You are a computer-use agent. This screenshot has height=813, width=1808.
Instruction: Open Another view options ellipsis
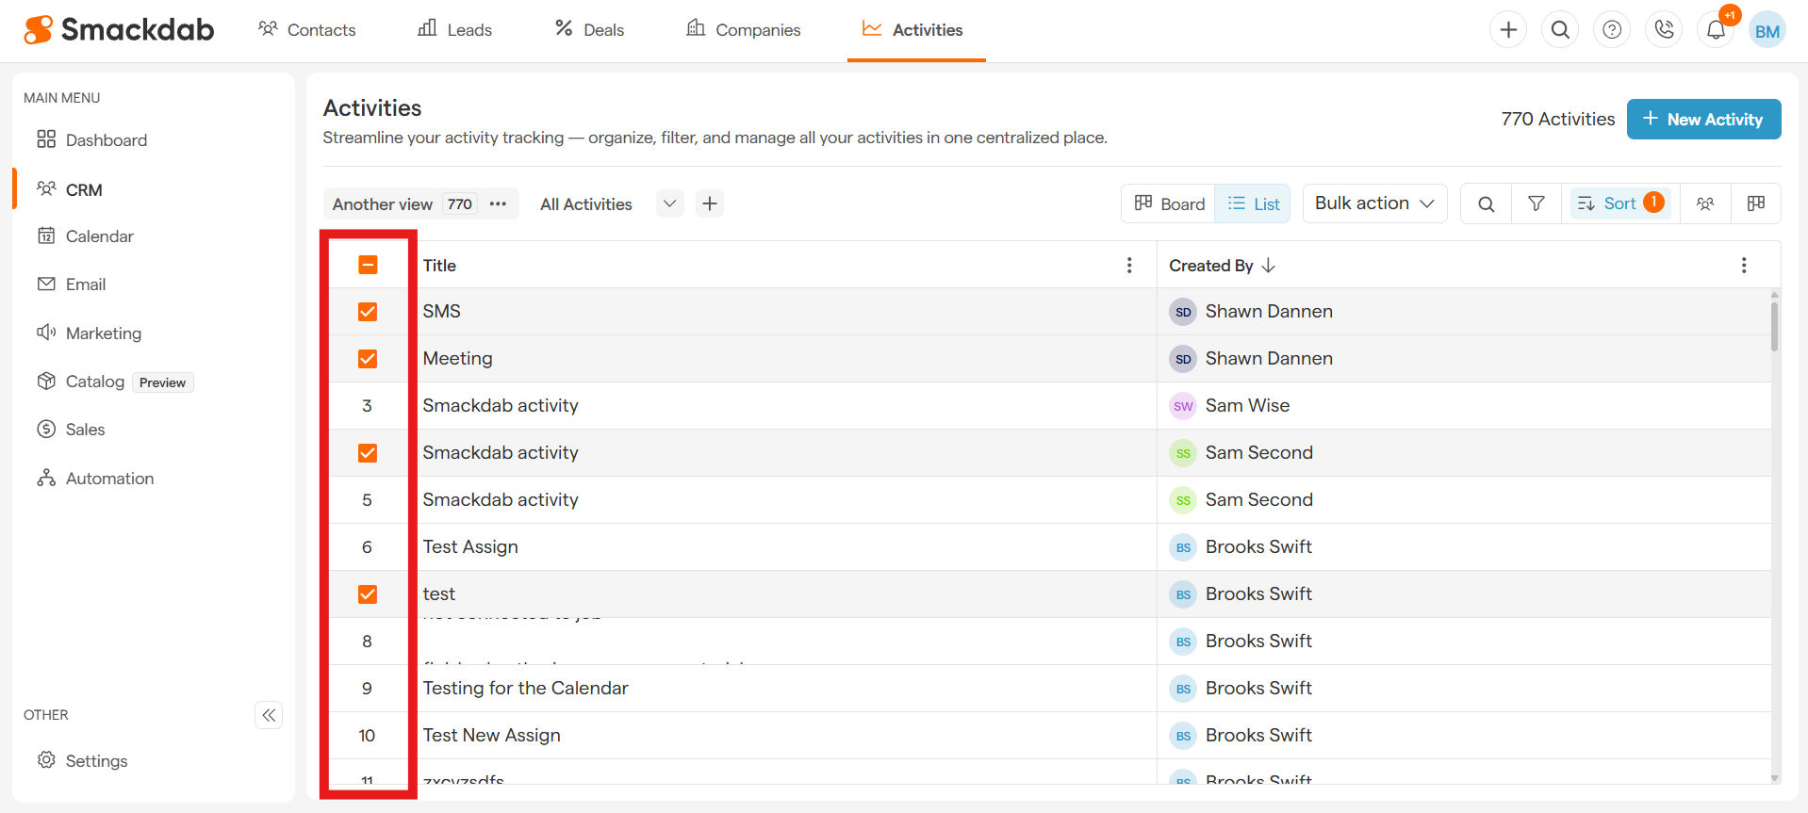[x=498, y=204]
